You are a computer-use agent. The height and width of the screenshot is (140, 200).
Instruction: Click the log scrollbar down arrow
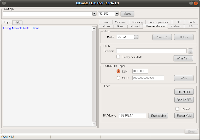(x=94, y=124)
